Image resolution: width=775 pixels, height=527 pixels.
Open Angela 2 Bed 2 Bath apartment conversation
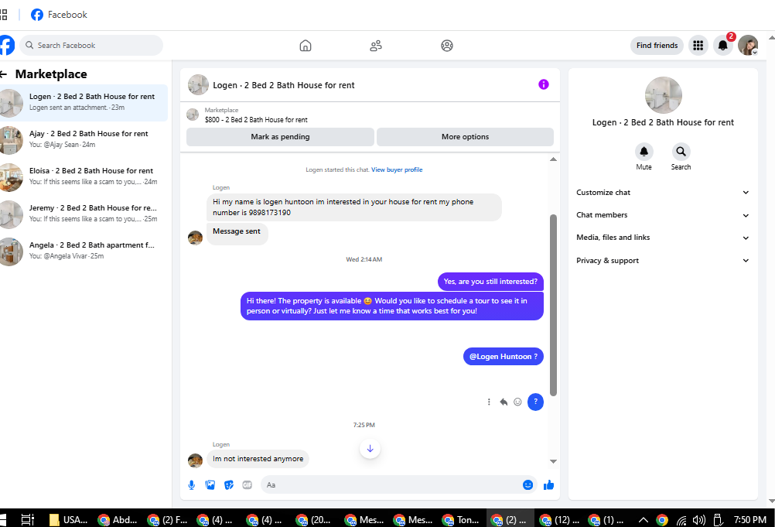[x=84, y=251]
